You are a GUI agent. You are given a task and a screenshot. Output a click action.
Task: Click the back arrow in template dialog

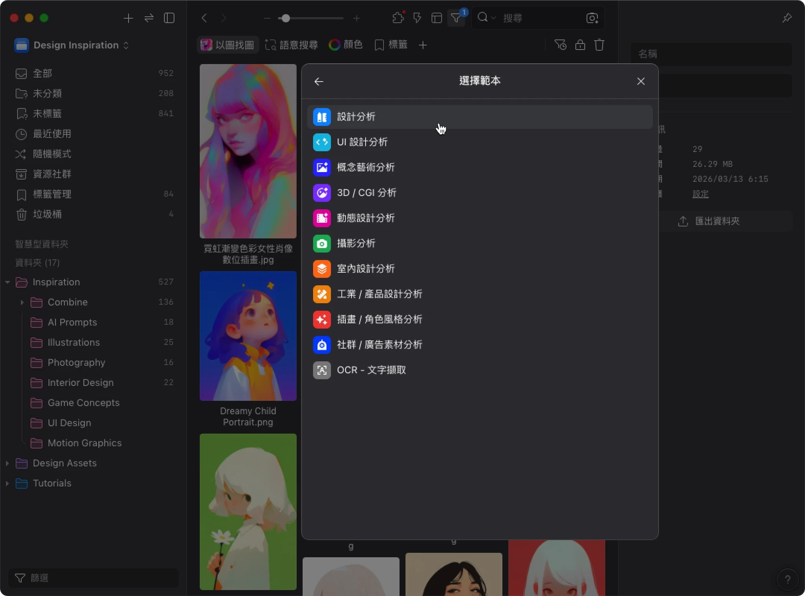click(x=319, y=81)
